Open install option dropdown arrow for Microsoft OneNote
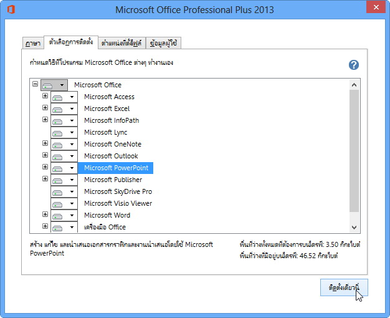 [x=72, y=144]
